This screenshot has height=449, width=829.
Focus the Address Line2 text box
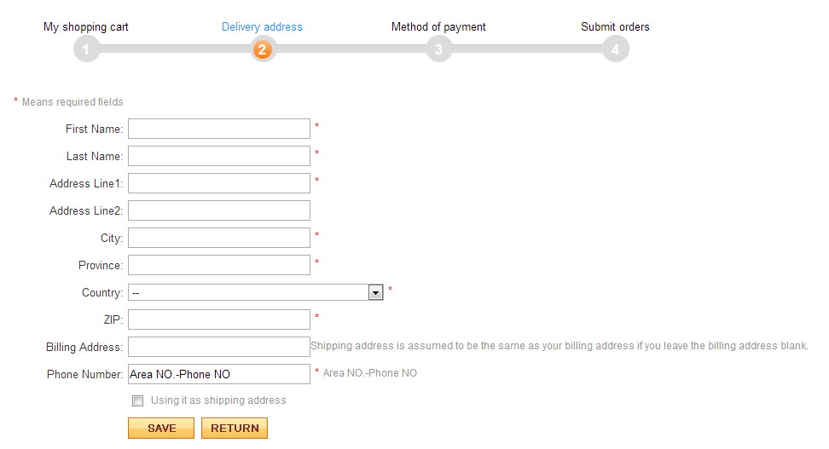click(x=219, y=210)
